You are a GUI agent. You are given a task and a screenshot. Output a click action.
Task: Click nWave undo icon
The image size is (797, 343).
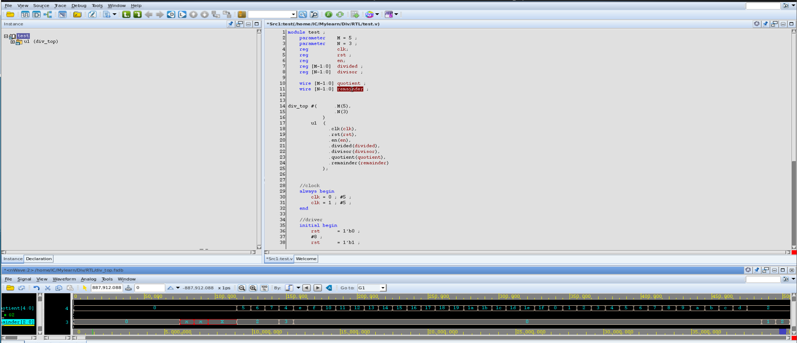36,288
